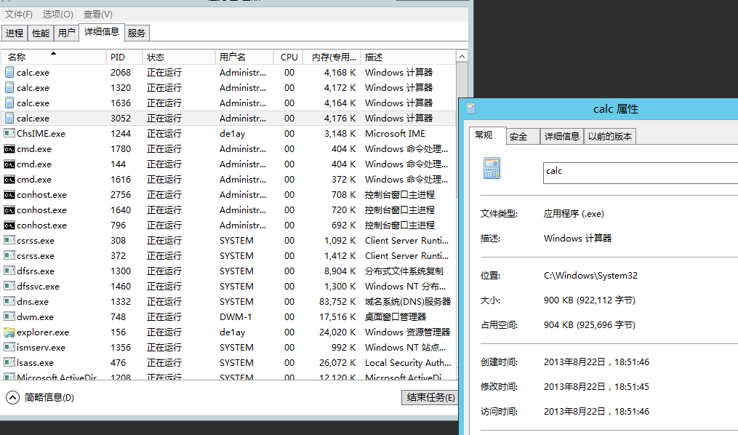This screenshot has height=435, width=738.
Task: Click the dfssvc.exe process icon
Action: click(9, 286)
